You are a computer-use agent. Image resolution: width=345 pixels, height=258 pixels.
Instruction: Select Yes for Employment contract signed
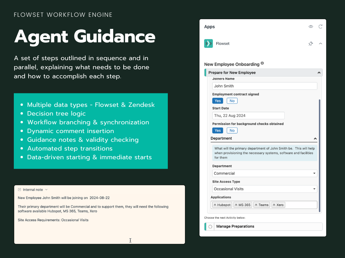click(218, 100)
